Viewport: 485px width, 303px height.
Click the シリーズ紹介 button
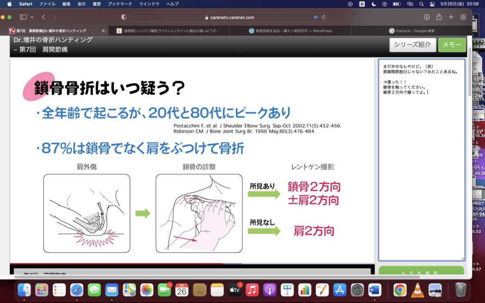tap(412, 45)
